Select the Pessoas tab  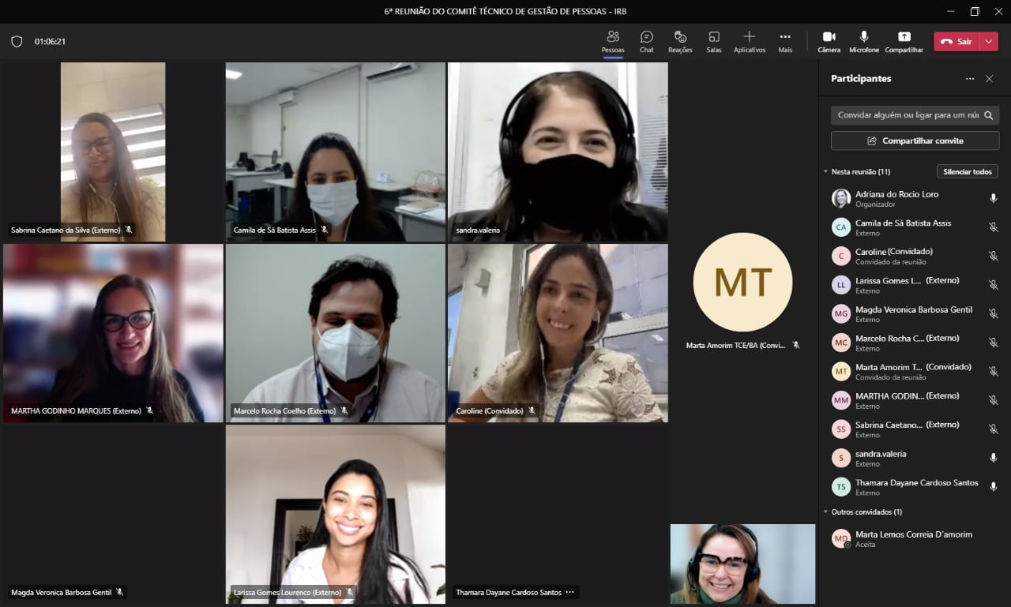pos(613,42)
